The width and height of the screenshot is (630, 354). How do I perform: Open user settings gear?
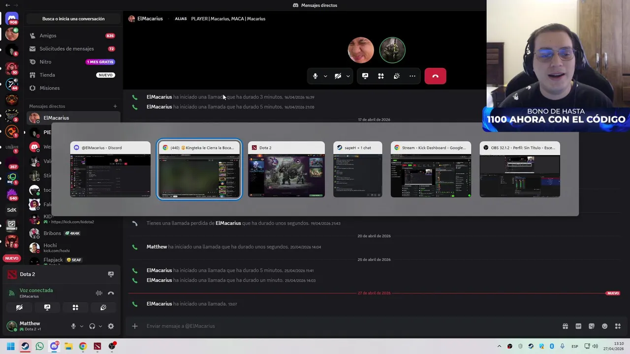click(111, 326)
